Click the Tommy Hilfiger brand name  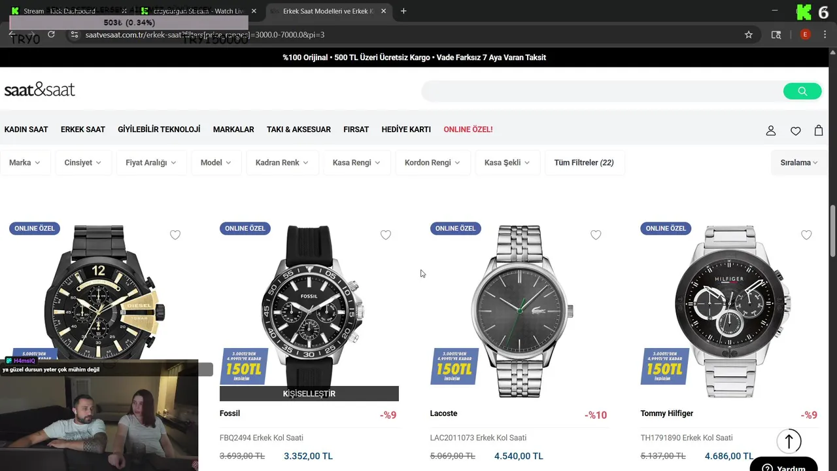pos(666,413)
